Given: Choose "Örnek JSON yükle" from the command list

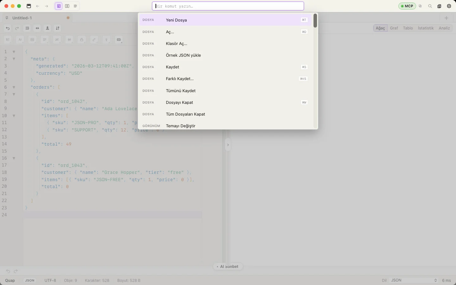Looking at the screenshot, I should pyautogui.click(x=226, y=55).
